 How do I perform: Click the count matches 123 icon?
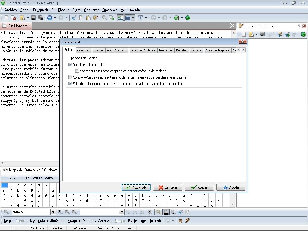click(173, 212)
